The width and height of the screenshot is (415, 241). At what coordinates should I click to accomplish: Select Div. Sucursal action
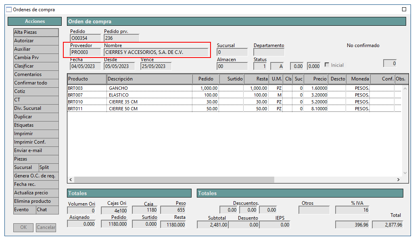click(x=36, y=108)
